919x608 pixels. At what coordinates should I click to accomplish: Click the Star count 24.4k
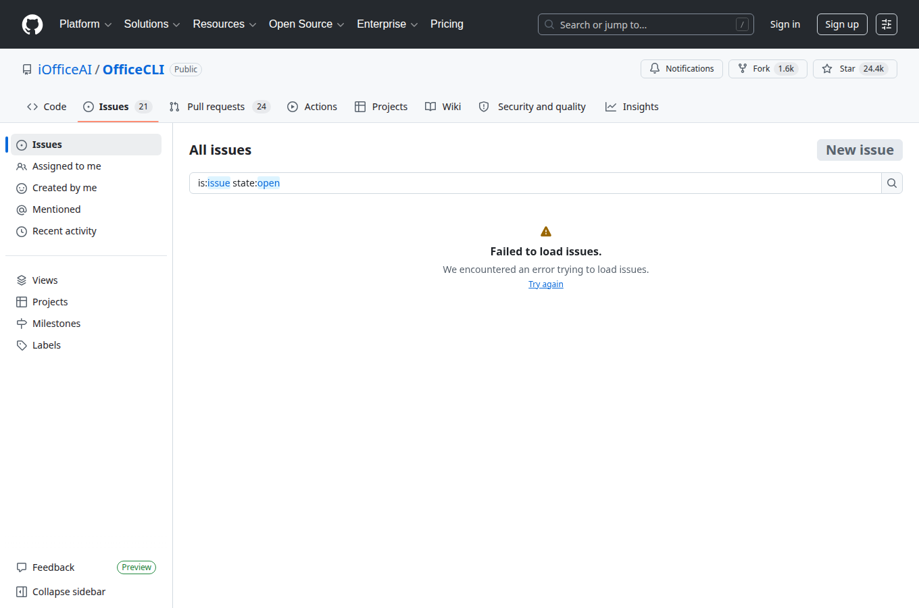874,69
